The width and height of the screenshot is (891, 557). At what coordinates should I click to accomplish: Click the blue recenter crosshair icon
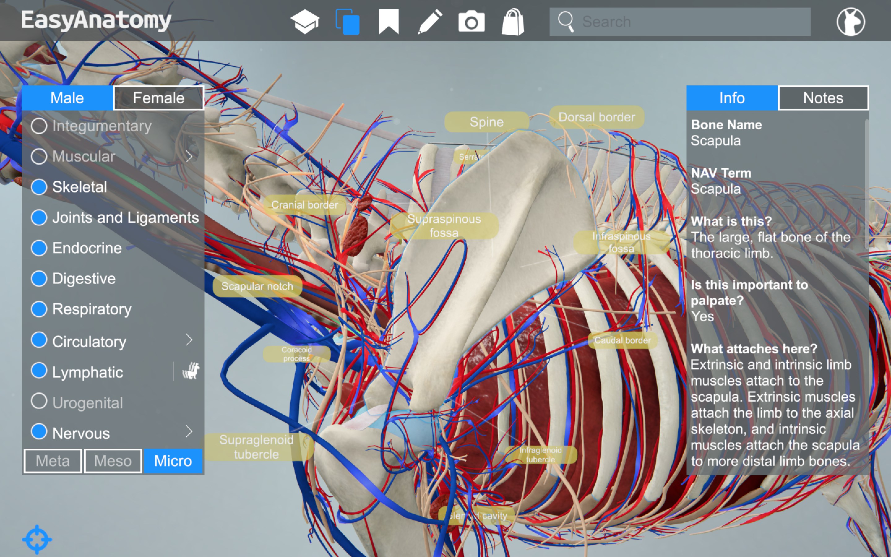click(37, 539)
